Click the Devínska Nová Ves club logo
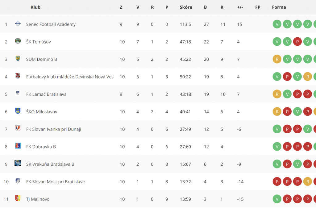The width and height of the screenshot is (316, 208). [18, 76]
